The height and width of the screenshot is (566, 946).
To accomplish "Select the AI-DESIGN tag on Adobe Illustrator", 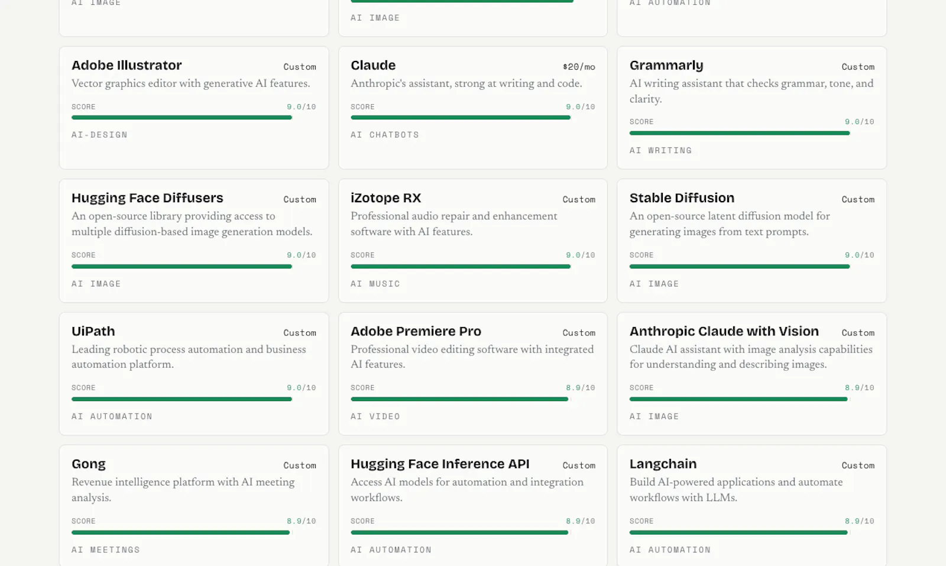I will [x=99, y=135].
